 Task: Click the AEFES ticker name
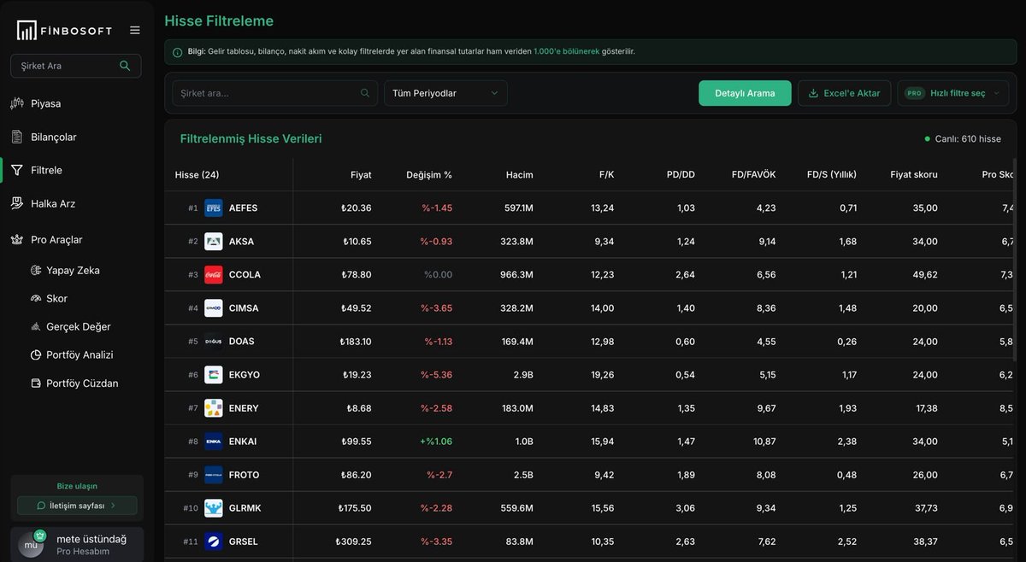coord(243,208)
